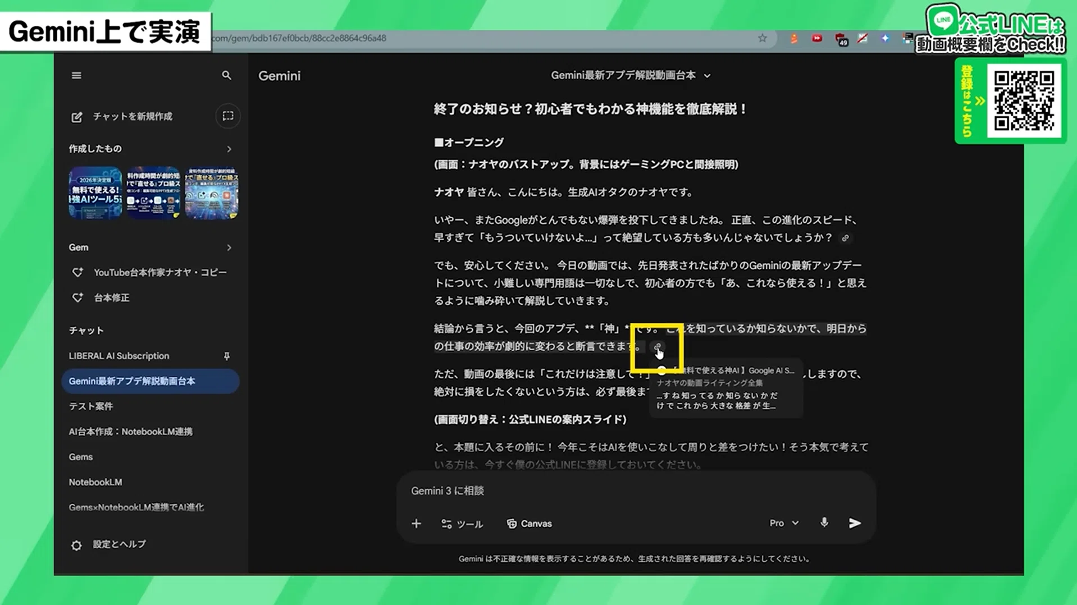Click the orange extension icon in toolbar
Screen dimensions: 1077x605
793,38
